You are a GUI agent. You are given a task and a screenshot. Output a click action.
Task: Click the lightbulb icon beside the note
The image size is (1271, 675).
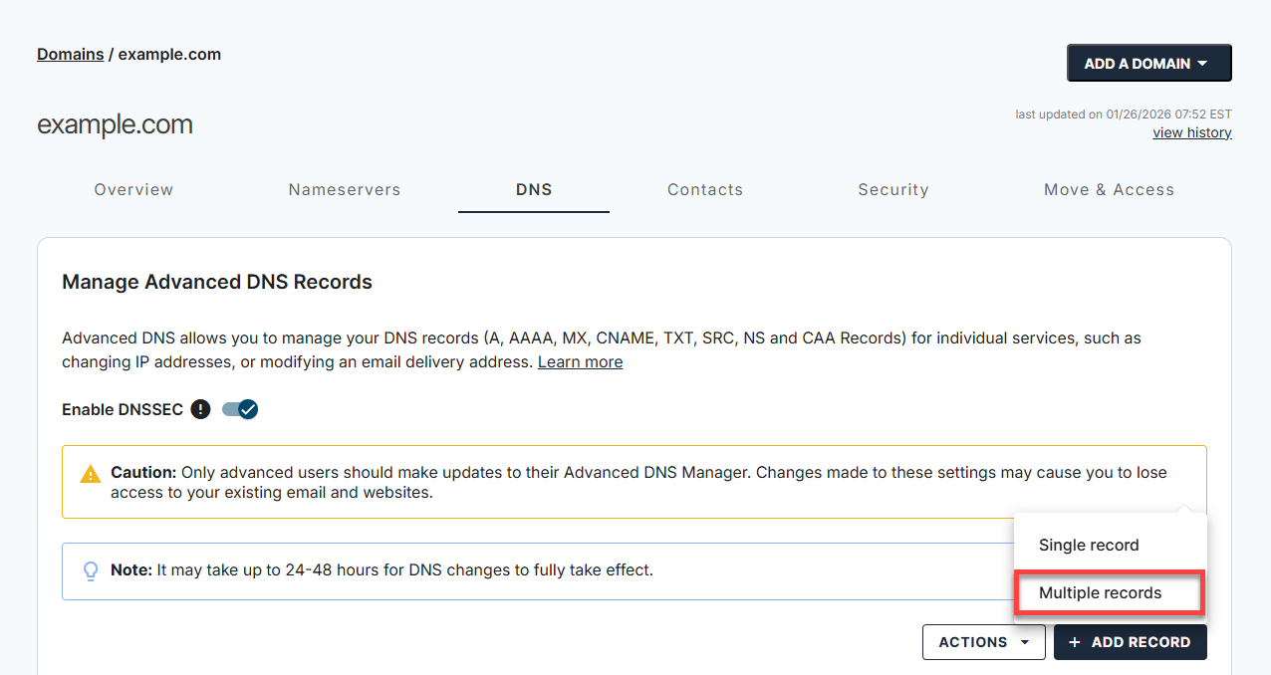pyautogui.click(x=91, y=570)
